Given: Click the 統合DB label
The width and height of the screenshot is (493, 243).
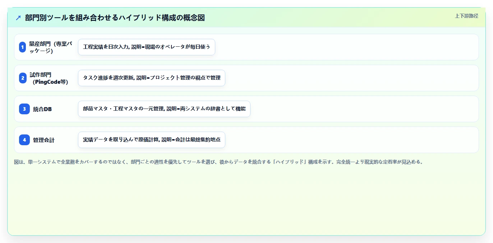Looking at the screenshot, I should (x=42, y=109).
